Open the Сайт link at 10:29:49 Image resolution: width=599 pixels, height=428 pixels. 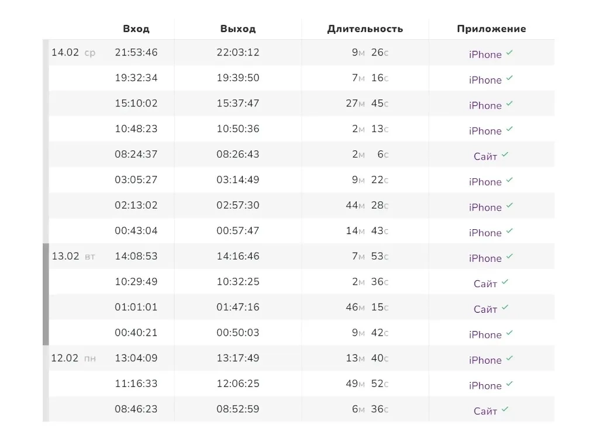485,284
